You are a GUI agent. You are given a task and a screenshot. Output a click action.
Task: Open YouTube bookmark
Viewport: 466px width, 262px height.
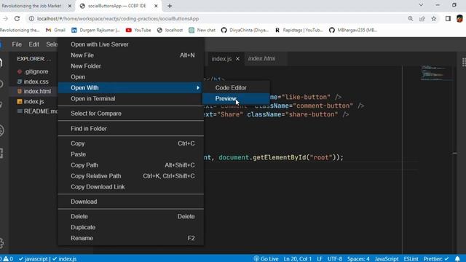(x=138, y=30)
